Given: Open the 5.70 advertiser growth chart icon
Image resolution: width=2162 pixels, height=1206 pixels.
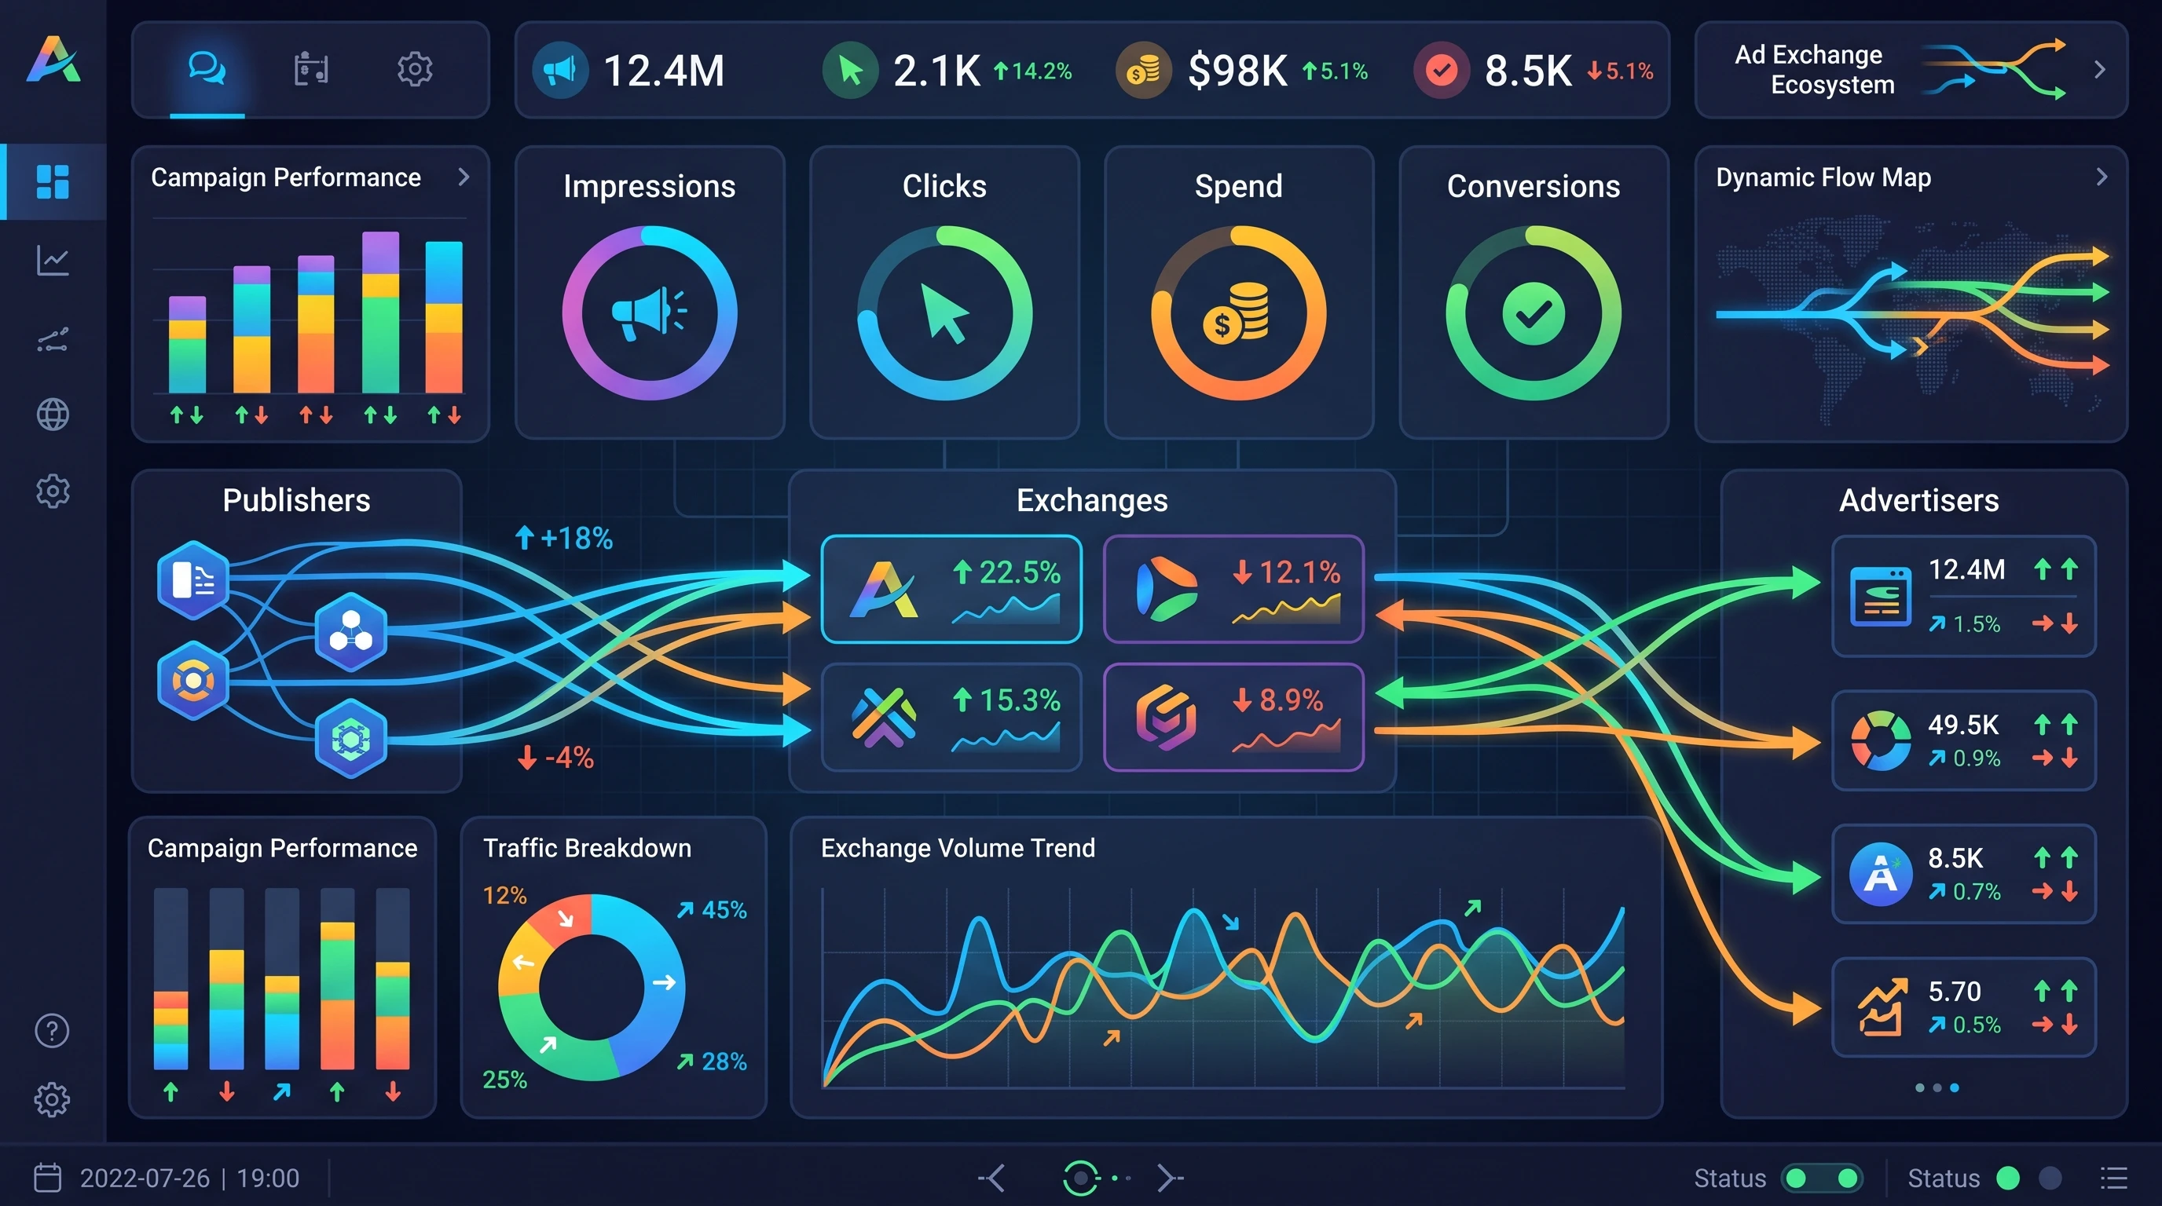Looking at the screenshot, I should (x=1881, y=1007).
